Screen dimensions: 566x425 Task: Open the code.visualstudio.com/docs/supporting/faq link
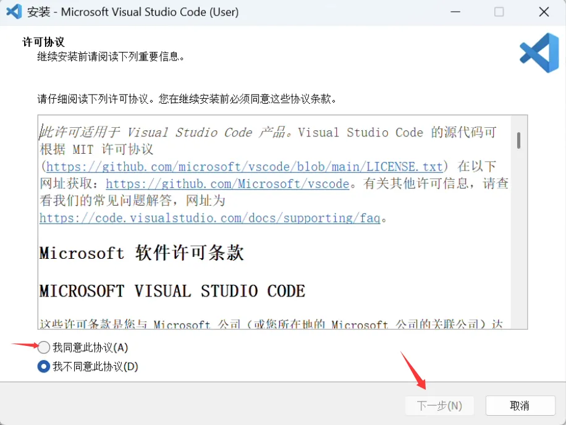point(209,218)
